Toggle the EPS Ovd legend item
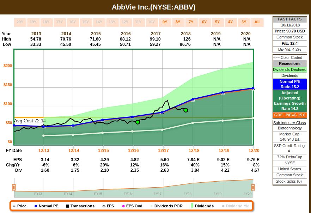 click(132, 206)
